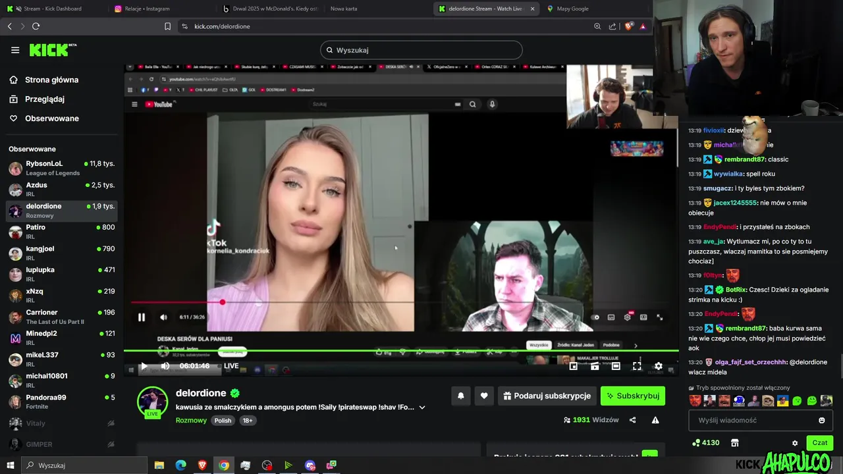Screen dimensions: 843x474
Task: Select the Ukrainian flag emote
Action: pos(783,400)
